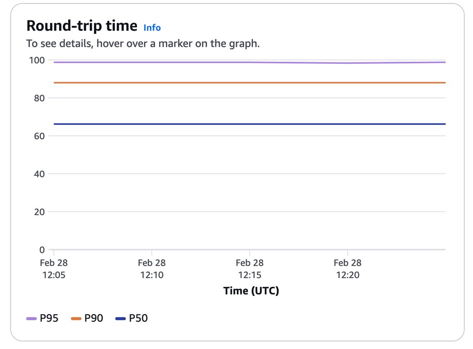
Task: Select the P50 legend label text
Action: click(138, 319)
